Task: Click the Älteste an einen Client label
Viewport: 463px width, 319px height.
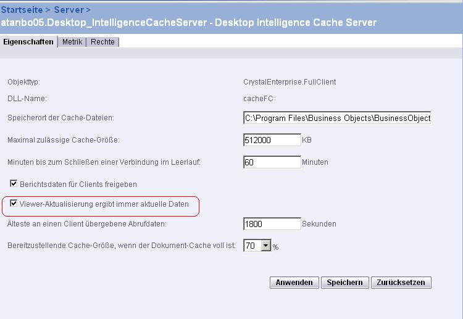Action: tap(87, 224)
